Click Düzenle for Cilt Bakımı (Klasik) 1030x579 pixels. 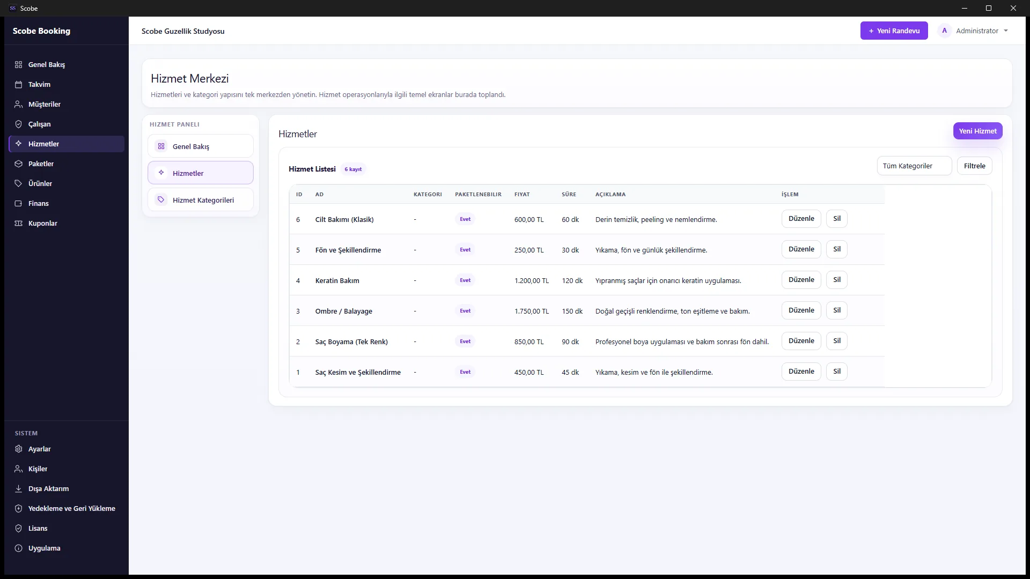(x=801, y=219)
